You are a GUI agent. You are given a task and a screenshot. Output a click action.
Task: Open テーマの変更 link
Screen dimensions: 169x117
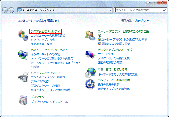(x=106, y=54)
